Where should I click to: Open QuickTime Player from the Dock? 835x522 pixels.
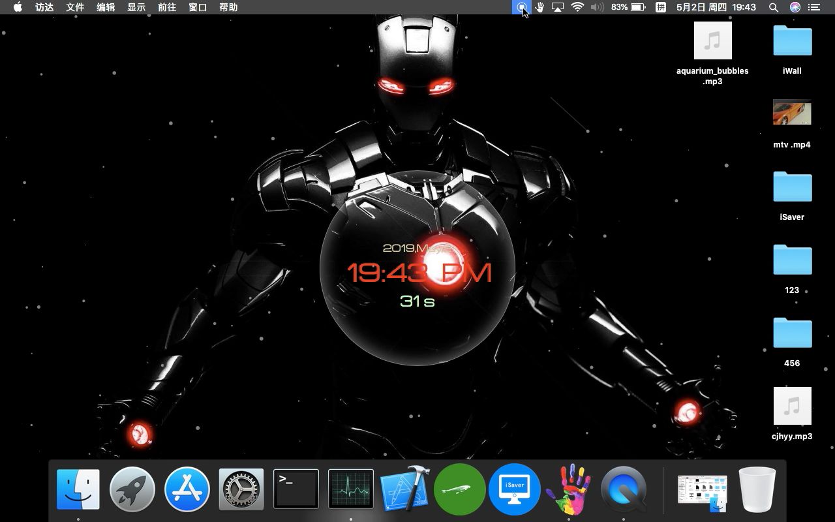(623, 489)
